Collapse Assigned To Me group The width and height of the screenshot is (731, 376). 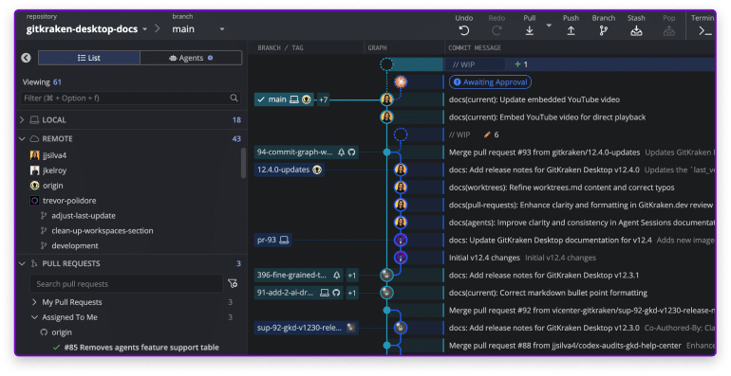pyautogui.click(x=34, y=317)
